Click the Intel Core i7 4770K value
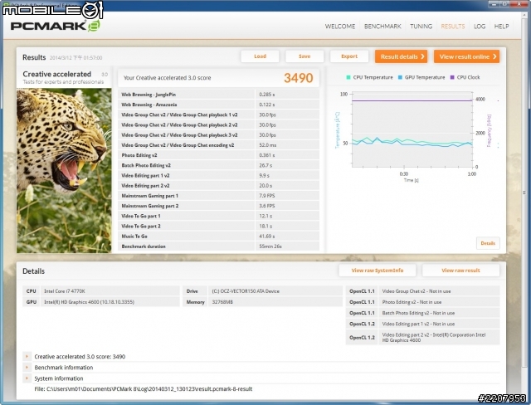 (65, 290)
